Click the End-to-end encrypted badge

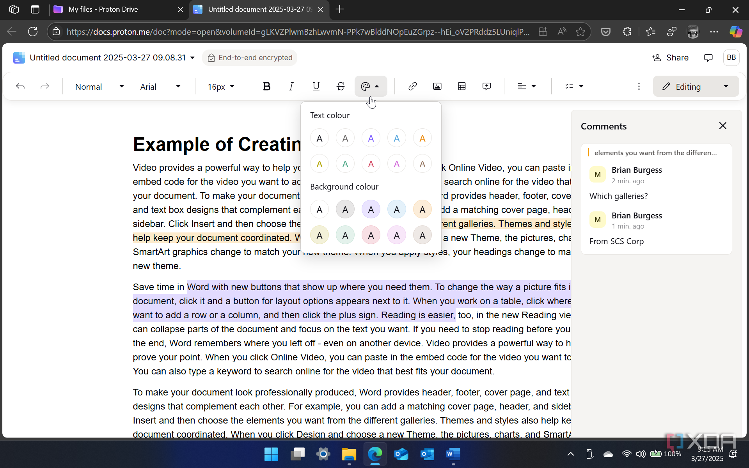click(x=250, y=58)
